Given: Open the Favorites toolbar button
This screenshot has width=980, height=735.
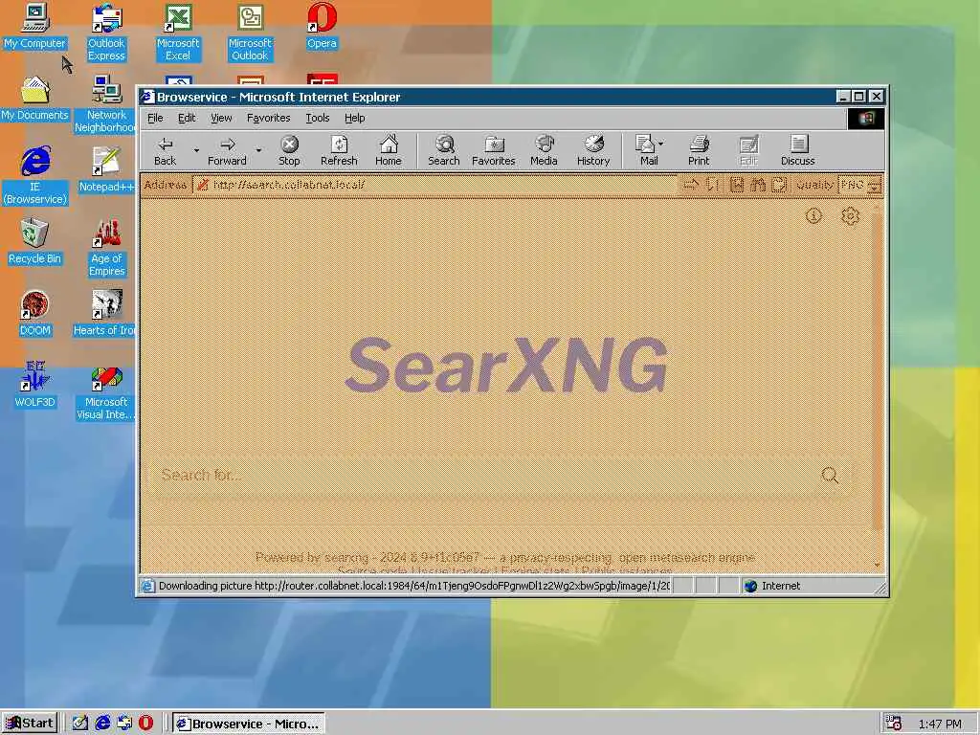Looking at the screenshot, I should click(x=493, y=151).
